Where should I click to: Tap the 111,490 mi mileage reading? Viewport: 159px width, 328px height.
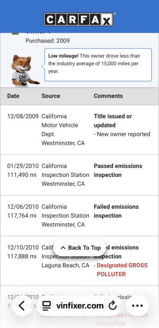click(22, 175)
